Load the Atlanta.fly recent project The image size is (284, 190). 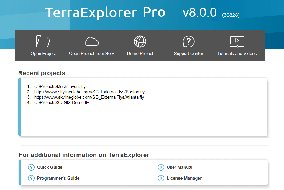[89, 97]
